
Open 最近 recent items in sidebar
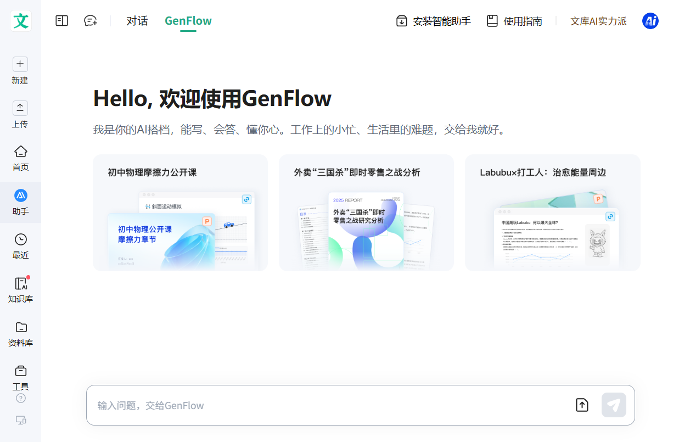(x=20, y=246)
